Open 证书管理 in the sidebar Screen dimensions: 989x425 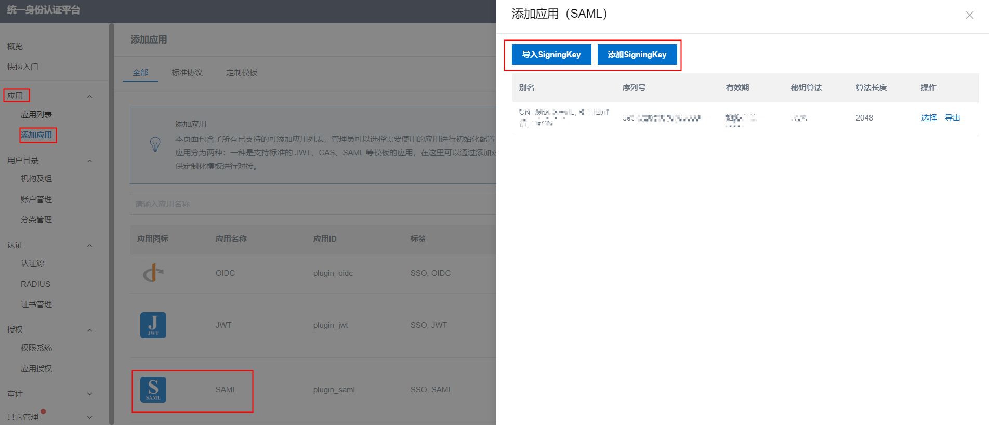[x=36, y=304]
